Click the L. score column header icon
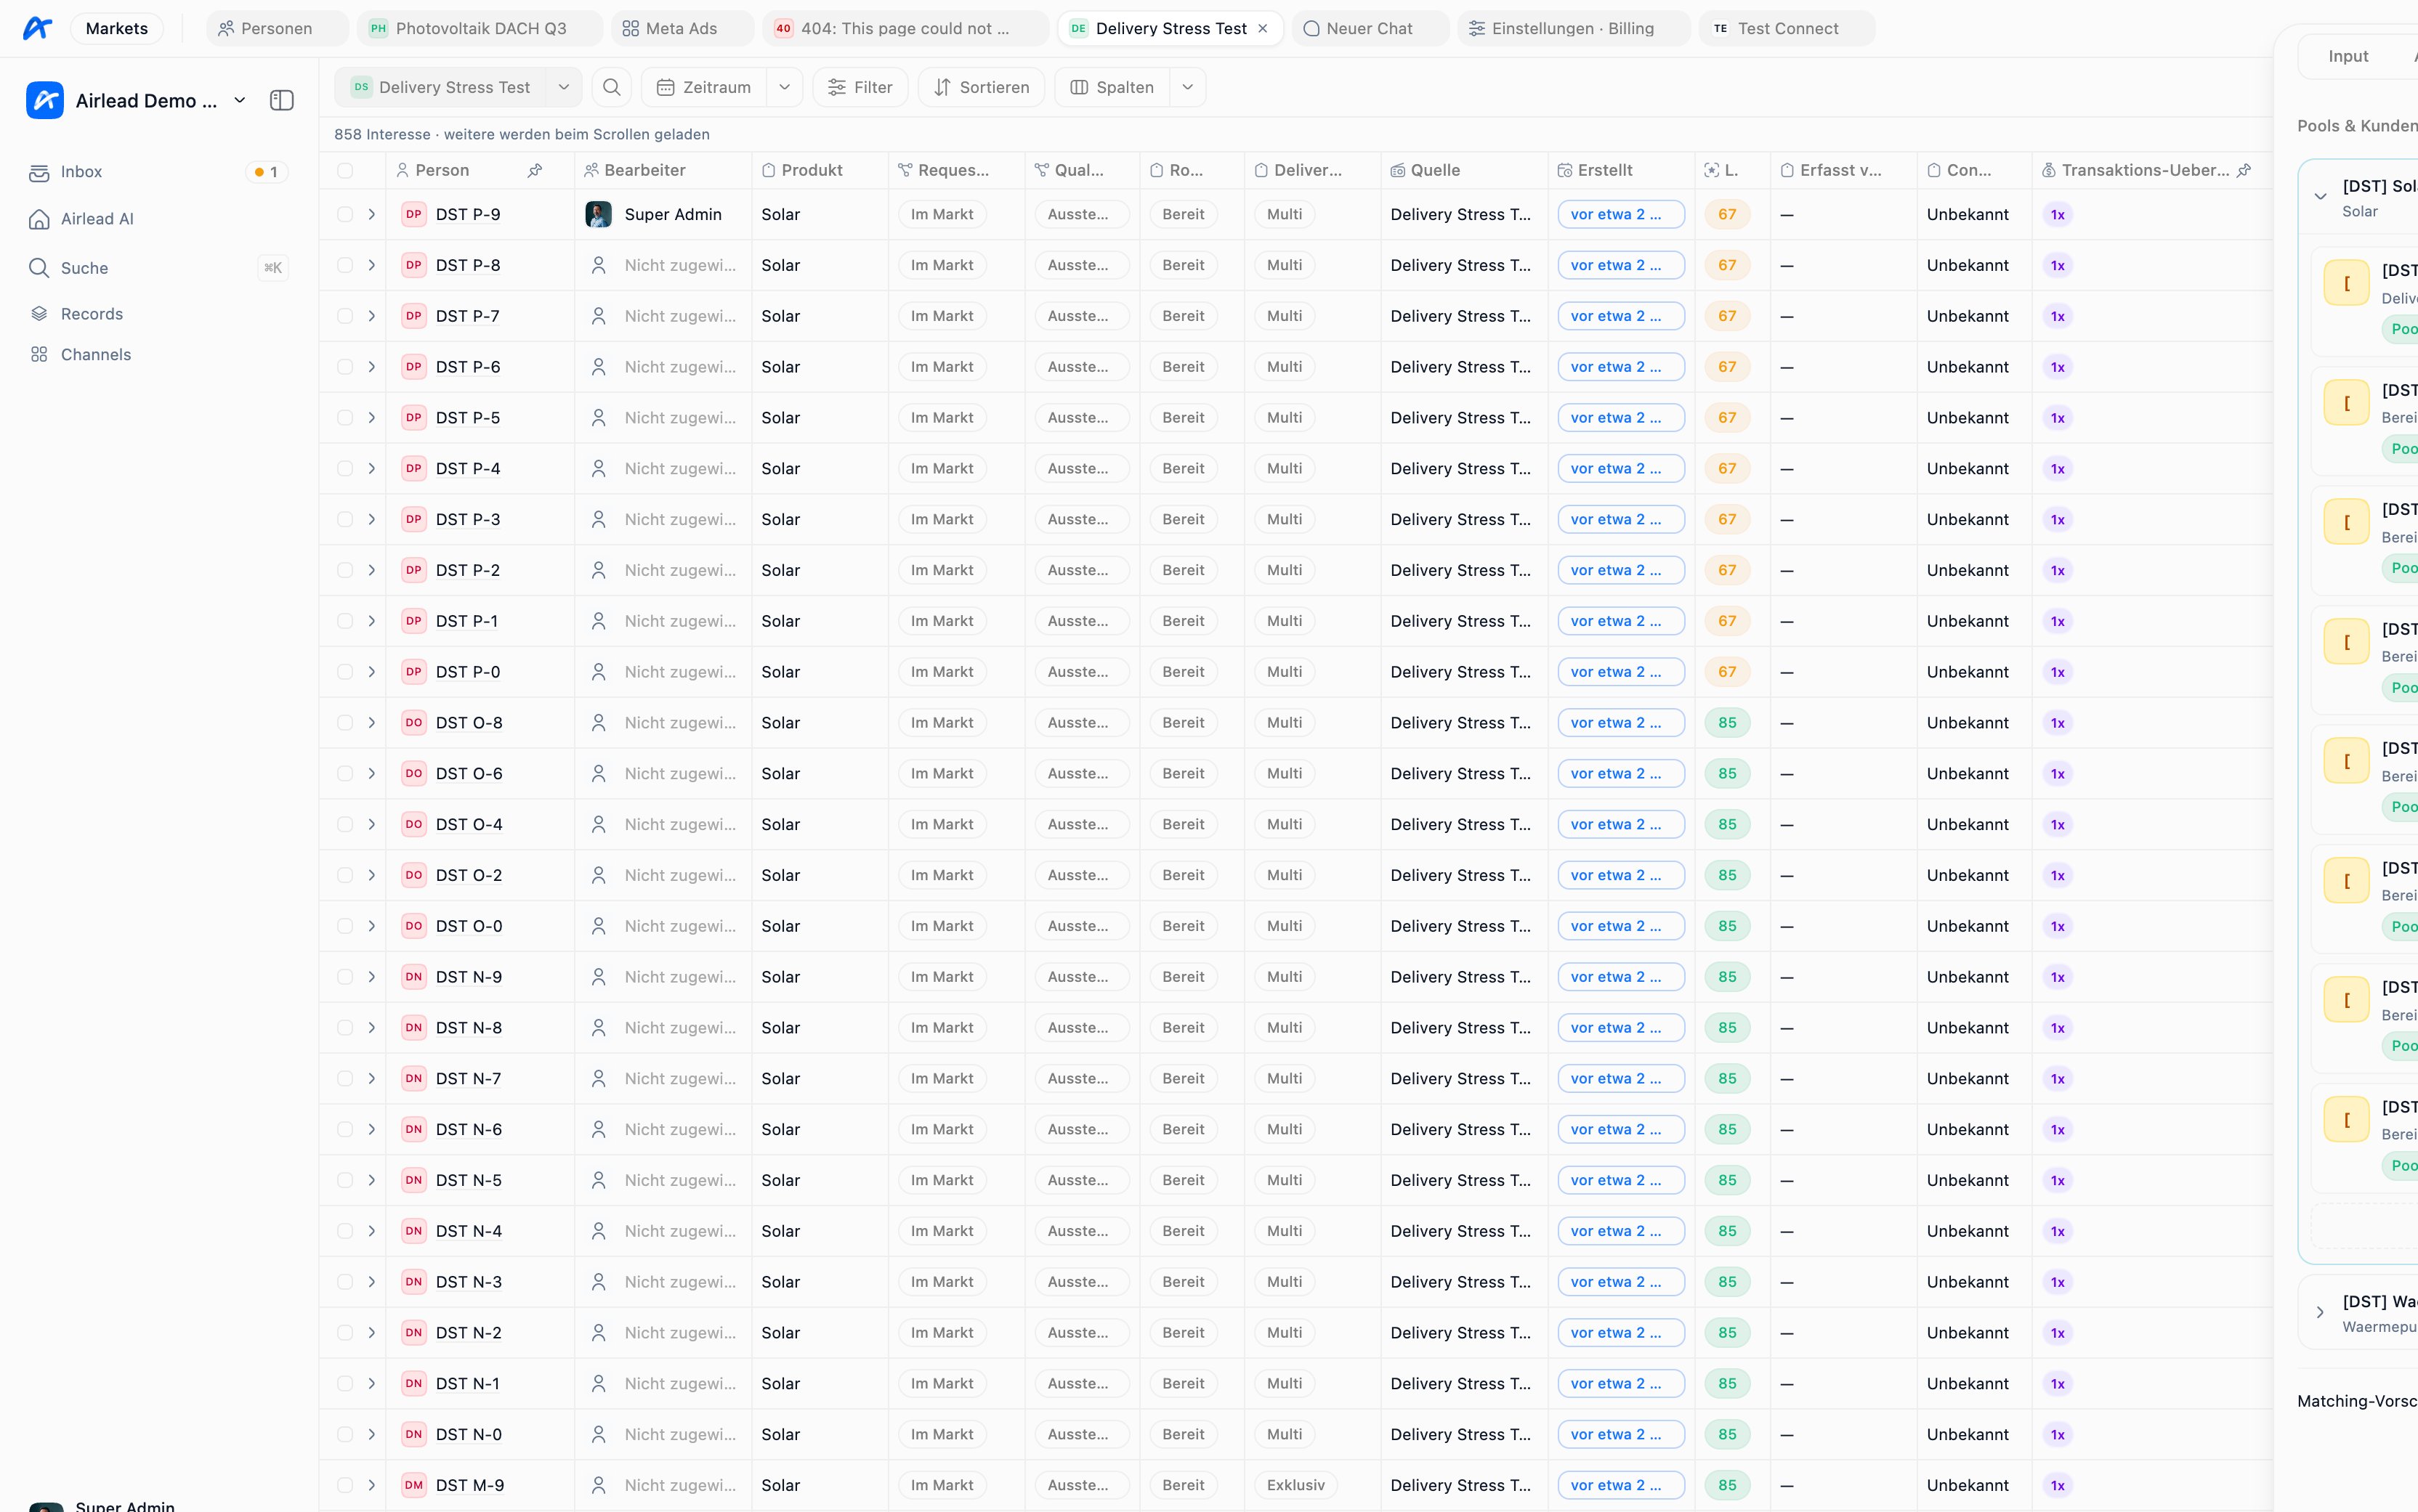Viewport: 2418px width, 1512px height. (x=1712, y=170)
